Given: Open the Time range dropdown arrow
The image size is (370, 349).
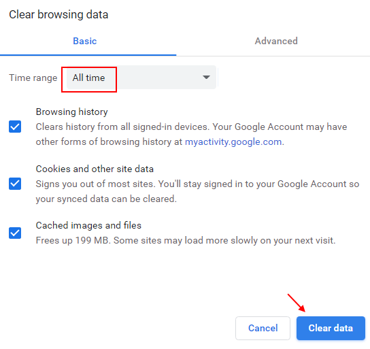Looking at the screenshot, I should pos(206,78).
